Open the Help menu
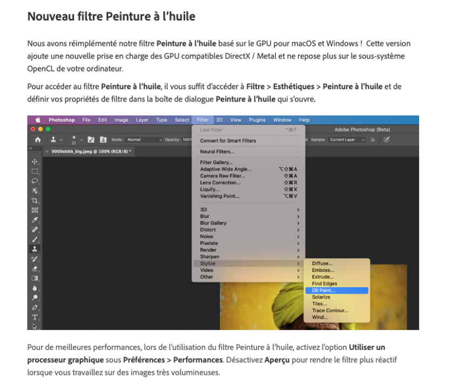Viewport: 459px width, 383px height. tap(304, 120)
